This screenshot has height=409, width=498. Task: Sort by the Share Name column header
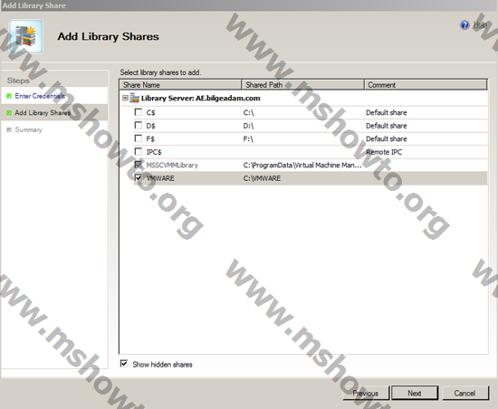180,85
